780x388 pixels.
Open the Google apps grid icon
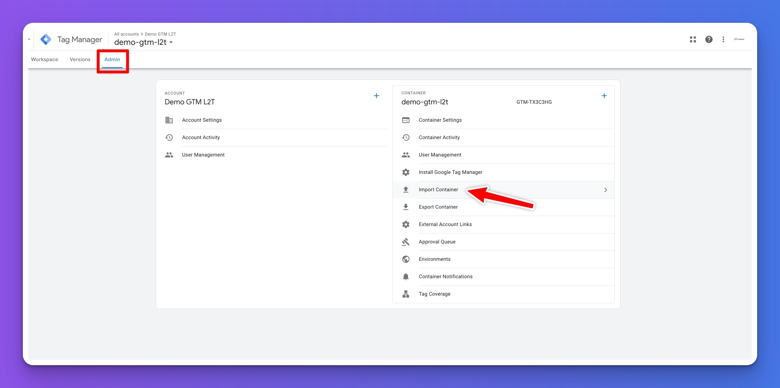coord(693,39)
